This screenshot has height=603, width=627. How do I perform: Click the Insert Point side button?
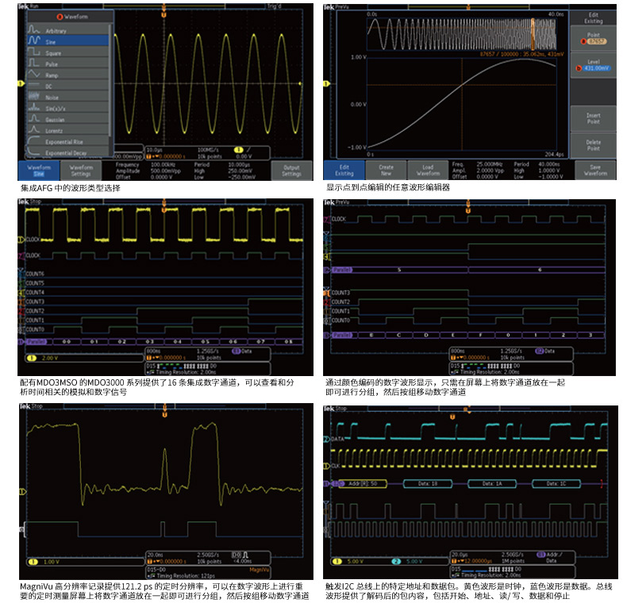click(x=593, y=118)
